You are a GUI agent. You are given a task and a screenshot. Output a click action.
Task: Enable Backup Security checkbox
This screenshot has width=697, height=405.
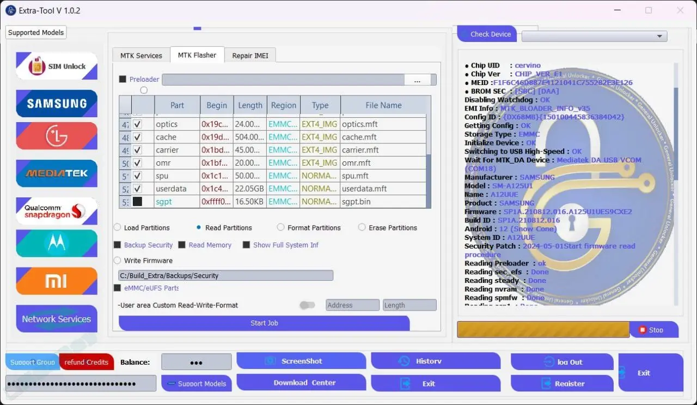(x=117, y=245)
